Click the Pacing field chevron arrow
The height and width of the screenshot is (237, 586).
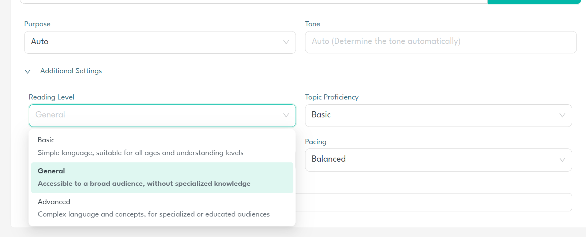[x=562, y=160]
